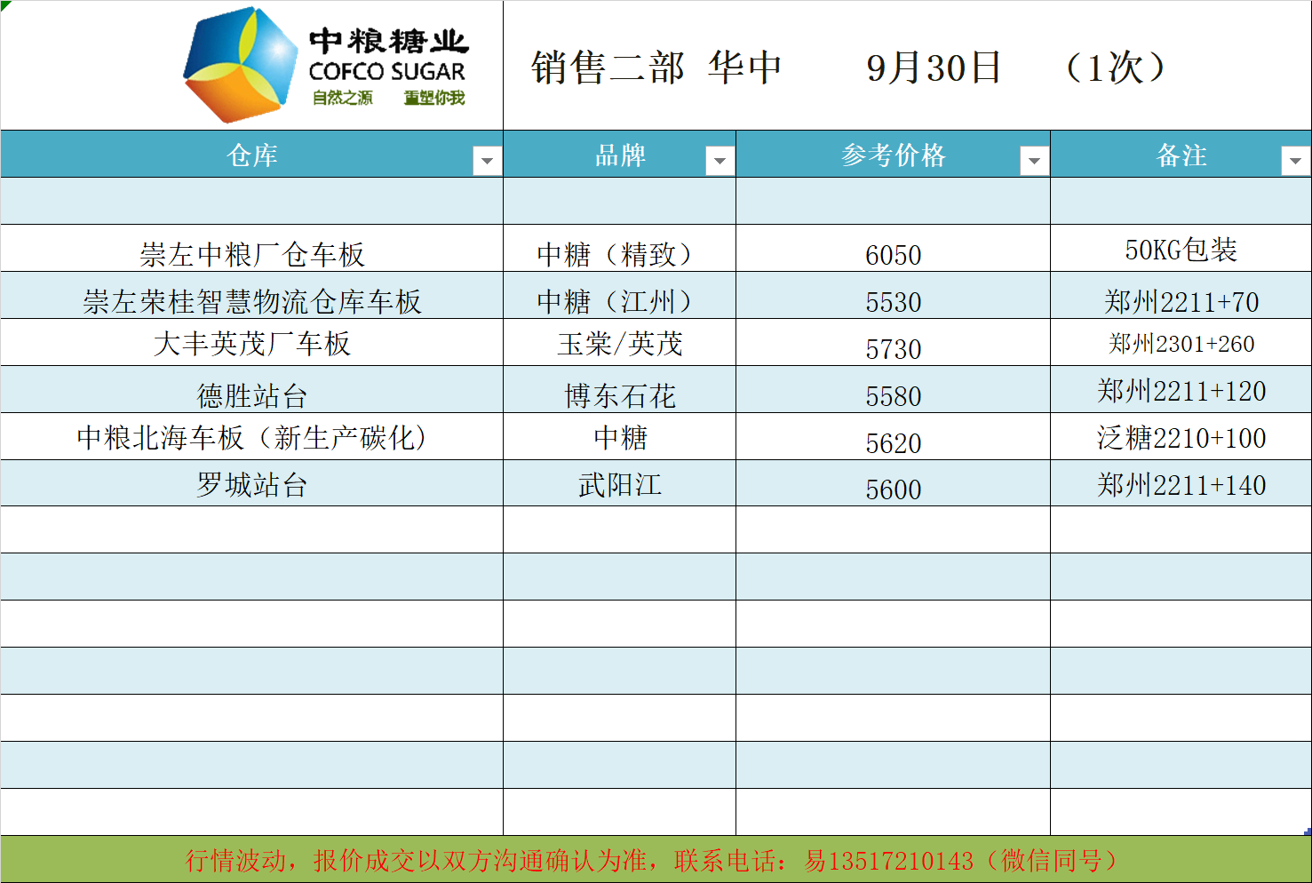Image resolution: width=1312 pixels, height=883 pixels.
Task: Open the 仓库 column filter dropdown
Action: (487, 161)
